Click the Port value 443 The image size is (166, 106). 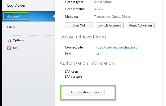pos(98,54)
